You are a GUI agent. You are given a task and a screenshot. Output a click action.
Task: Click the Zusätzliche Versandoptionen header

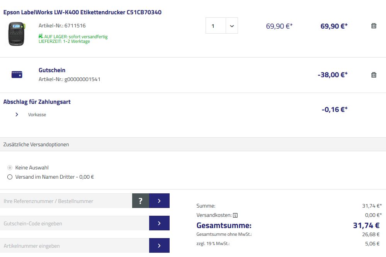coord(36,145)
